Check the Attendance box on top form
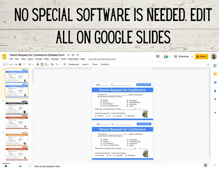Image resolution: width=219 pixels, height=169 pixels. coord(127,100)
